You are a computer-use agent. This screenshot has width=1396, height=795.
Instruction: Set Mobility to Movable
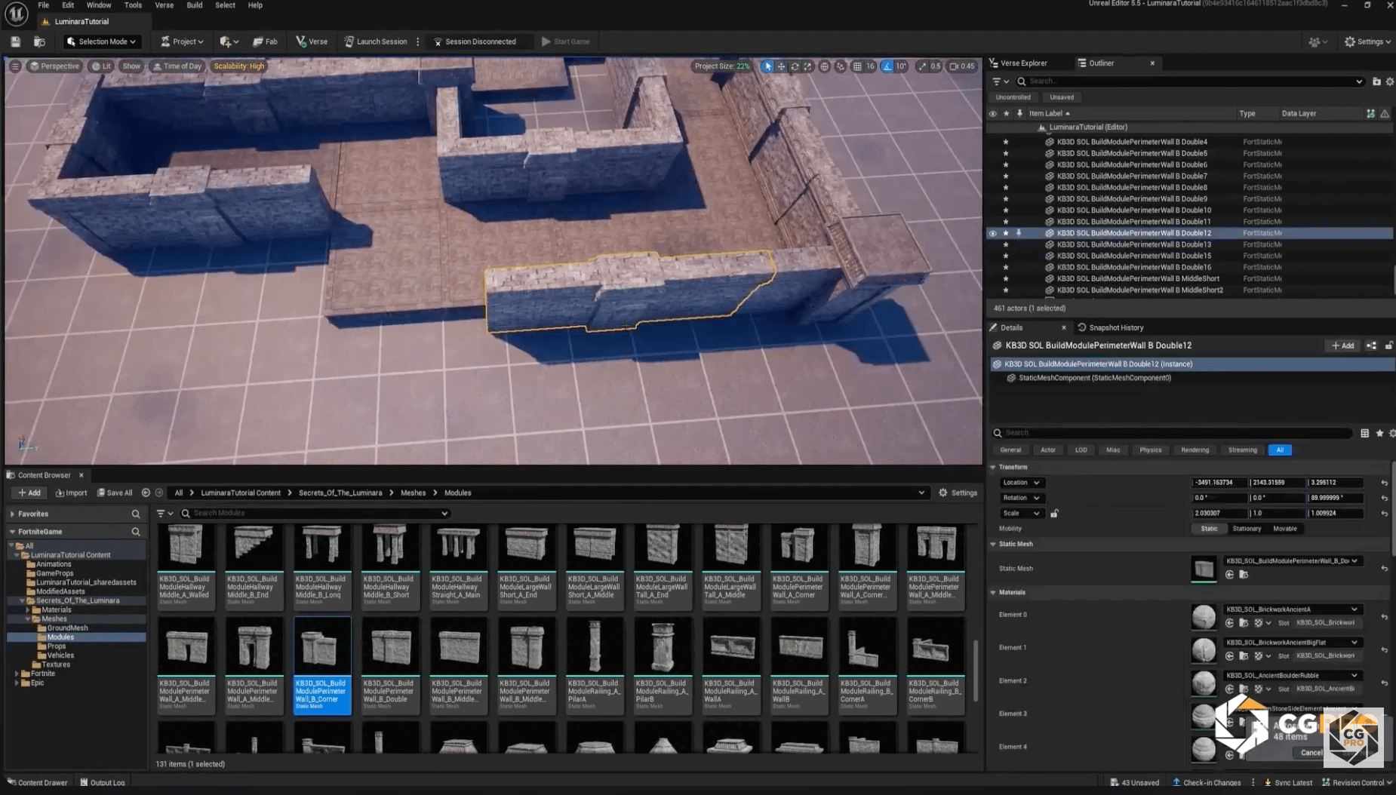1284,529
